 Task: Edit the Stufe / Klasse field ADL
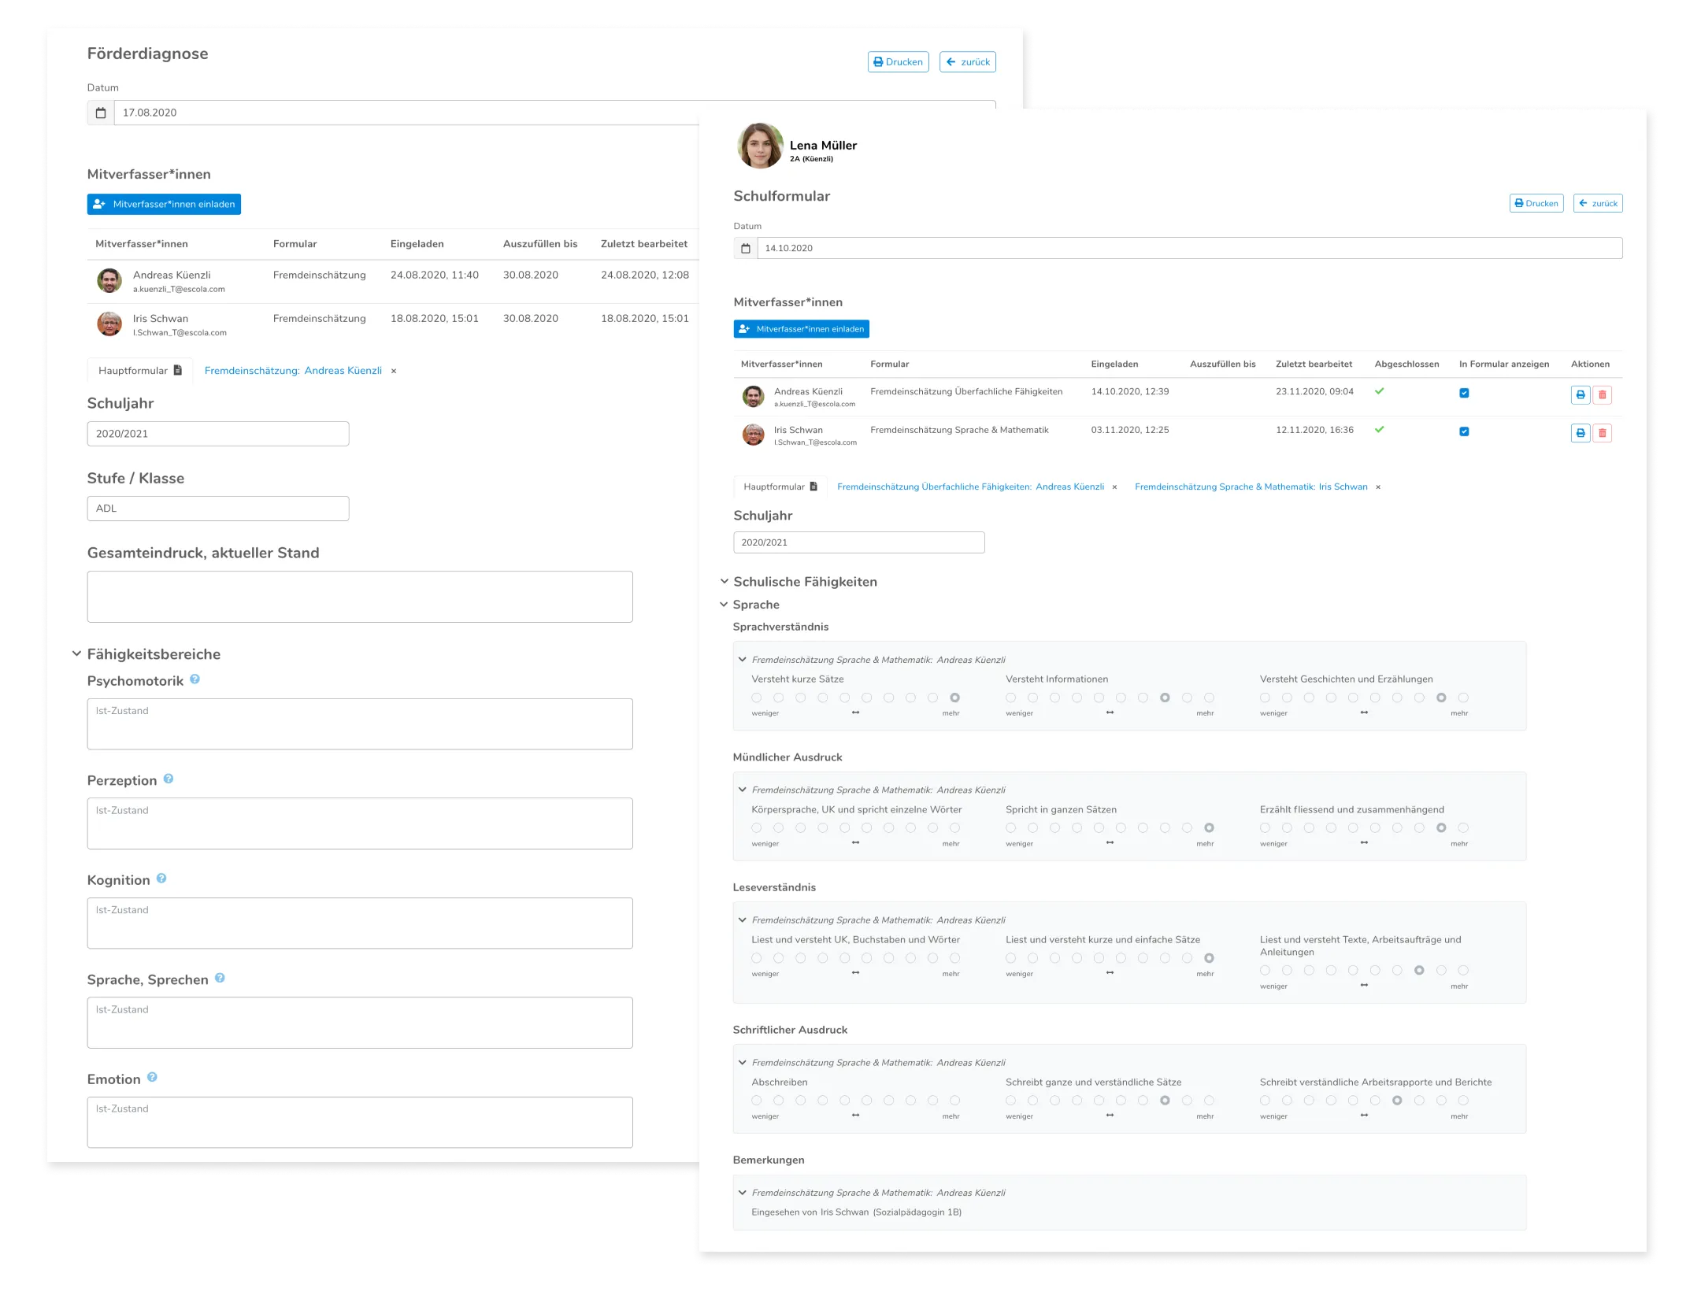[x=218, y=509]
